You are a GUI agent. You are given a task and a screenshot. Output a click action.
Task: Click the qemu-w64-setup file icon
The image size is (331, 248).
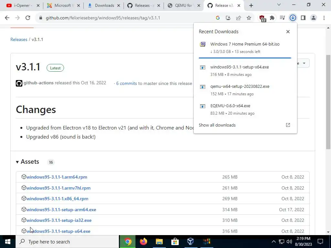click(203, 87)
